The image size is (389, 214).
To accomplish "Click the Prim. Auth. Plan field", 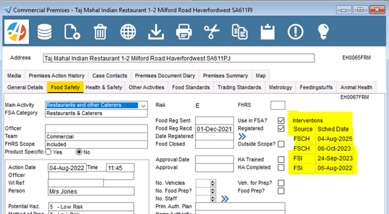I will coord(240,207).
